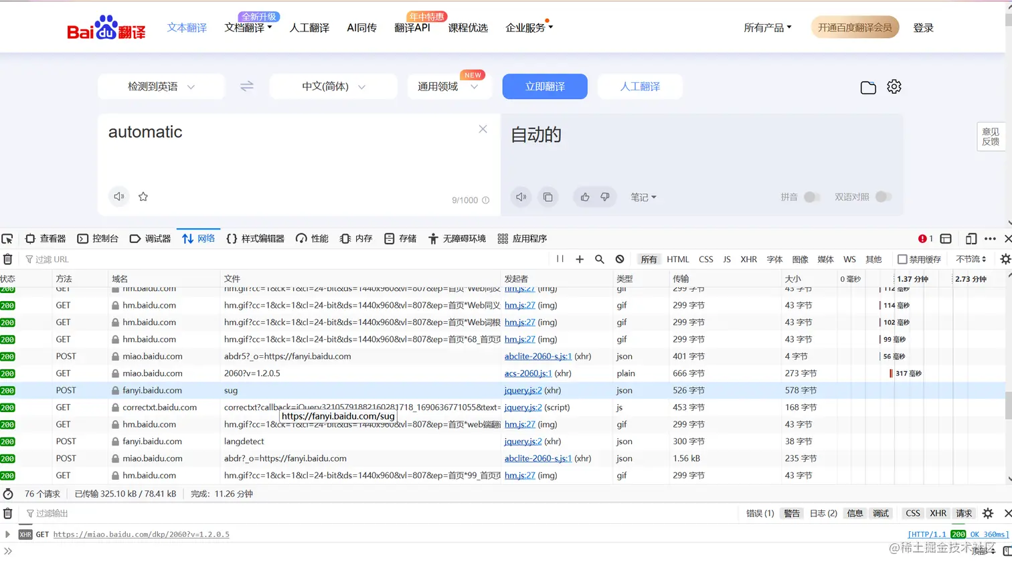Open initiator link acs-2060.js:1
Screen dimensions: 1012x570
pos(528,373)
